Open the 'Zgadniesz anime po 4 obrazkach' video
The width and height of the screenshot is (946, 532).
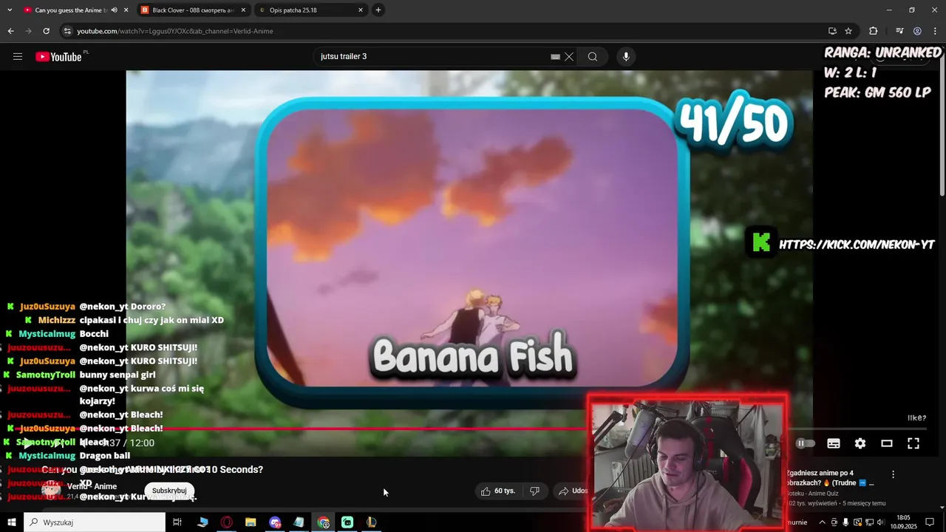(x=830, y=478)
